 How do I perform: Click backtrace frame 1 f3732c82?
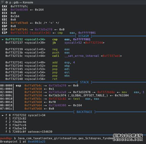[x=16, y=119]
